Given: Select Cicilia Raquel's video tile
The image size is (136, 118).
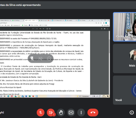Looking at the screenshot, I should [125, 27].
